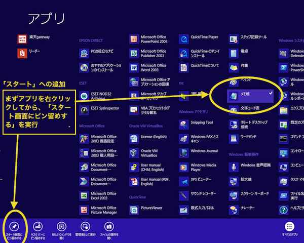Screen dimensions: 304x243
Task: Open the ESET SysInspector icon
Action: (84, 110)
